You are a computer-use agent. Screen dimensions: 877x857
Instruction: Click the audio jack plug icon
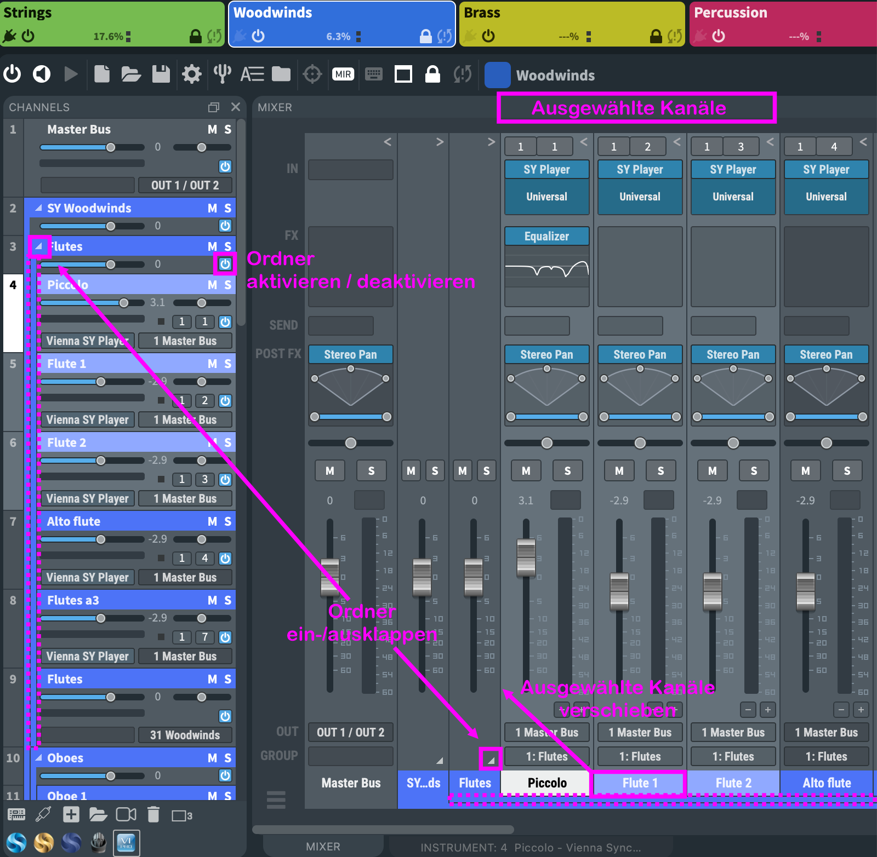(x=43, y=815)
